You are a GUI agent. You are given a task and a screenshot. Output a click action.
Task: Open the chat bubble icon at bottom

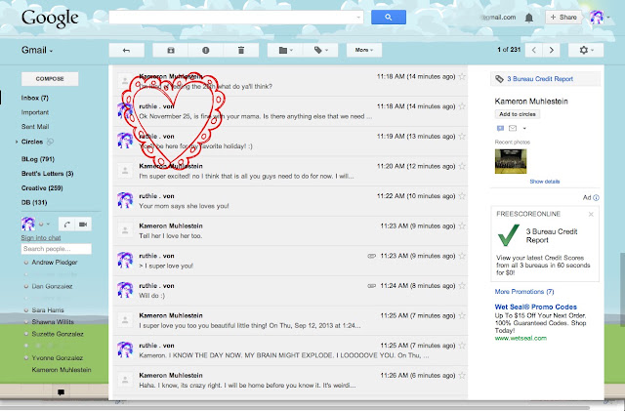(61, 392)
